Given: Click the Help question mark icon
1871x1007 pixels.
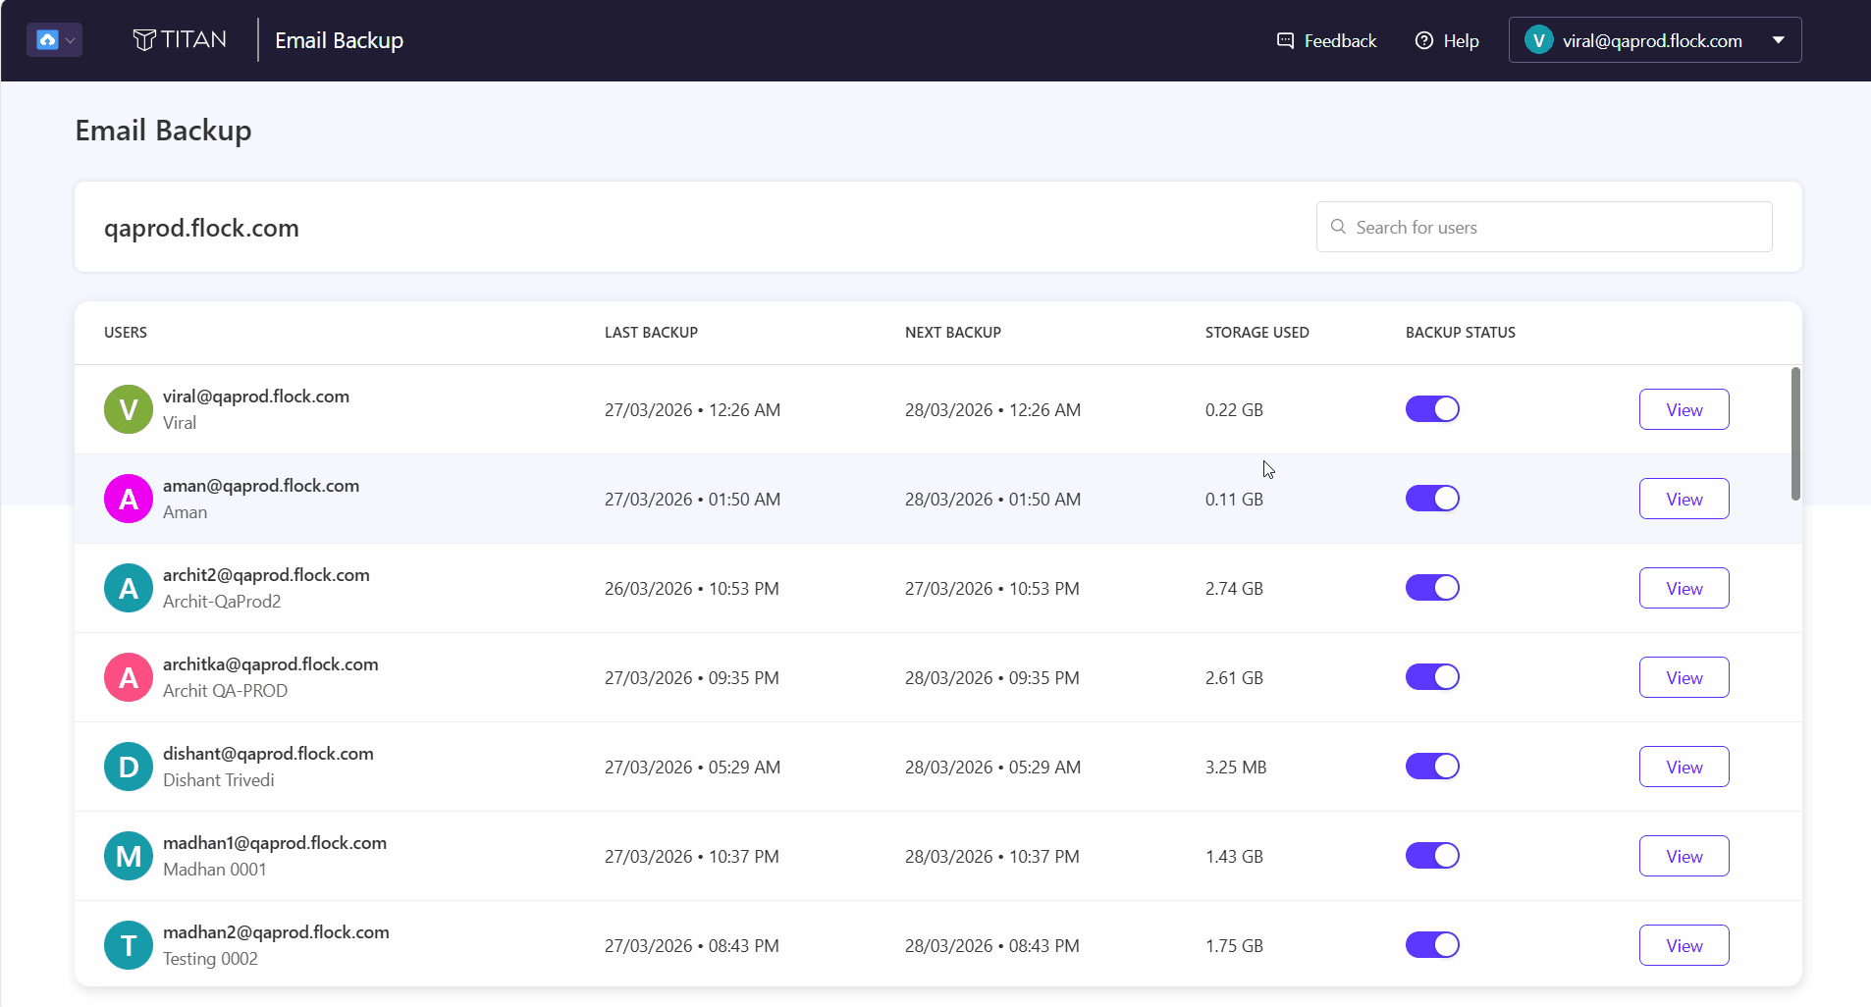Looking at the screenshot, I should (x=1423, y=40).
